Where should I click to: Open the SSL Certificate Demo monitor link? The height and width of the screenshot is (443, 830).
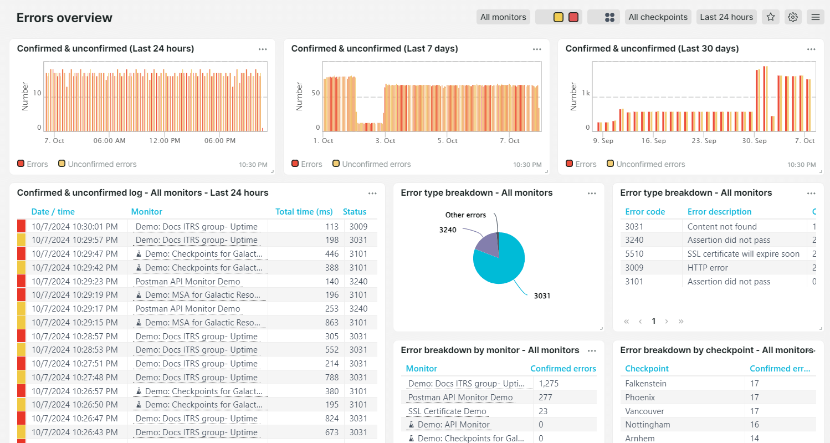point(447,411)
